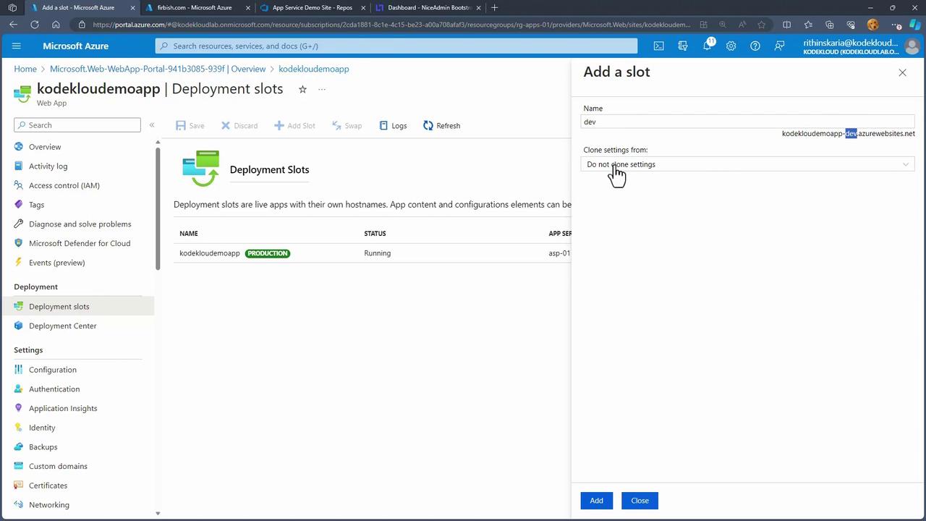Click the Running status cell
This screenshot has height=521, width=926.
377,253
